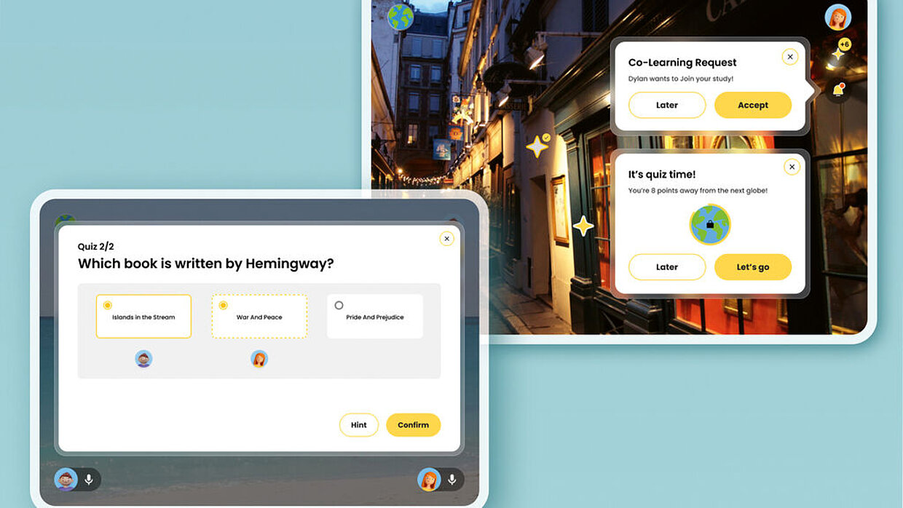This screenshot has width=903, height=508.
Task: Confirm the quiz answer
Action: pyautogui.click(x=413, y=425)
